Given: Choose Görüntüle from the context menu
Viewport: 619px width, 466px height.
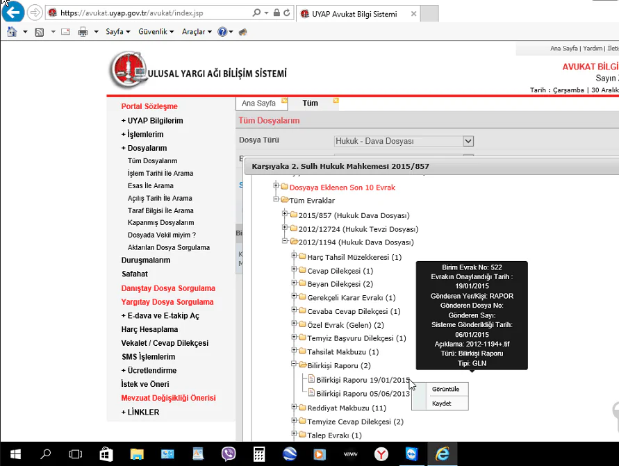Looking at the screenshot, I should (445, 389).
